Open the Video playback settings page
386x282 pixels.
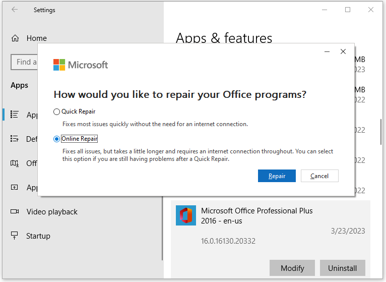click(x=52, y=212)
